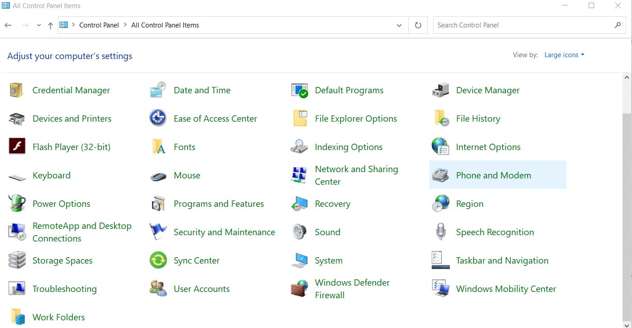Screen dimensions: 632x328
Task: Expand the address bar history dropdown
Action: (x=399, y=25)
